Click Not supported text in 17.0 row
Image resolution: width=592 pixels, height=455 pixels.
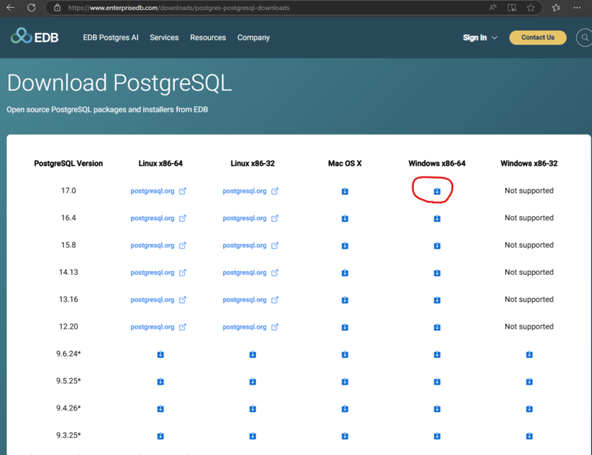point(529,191)
